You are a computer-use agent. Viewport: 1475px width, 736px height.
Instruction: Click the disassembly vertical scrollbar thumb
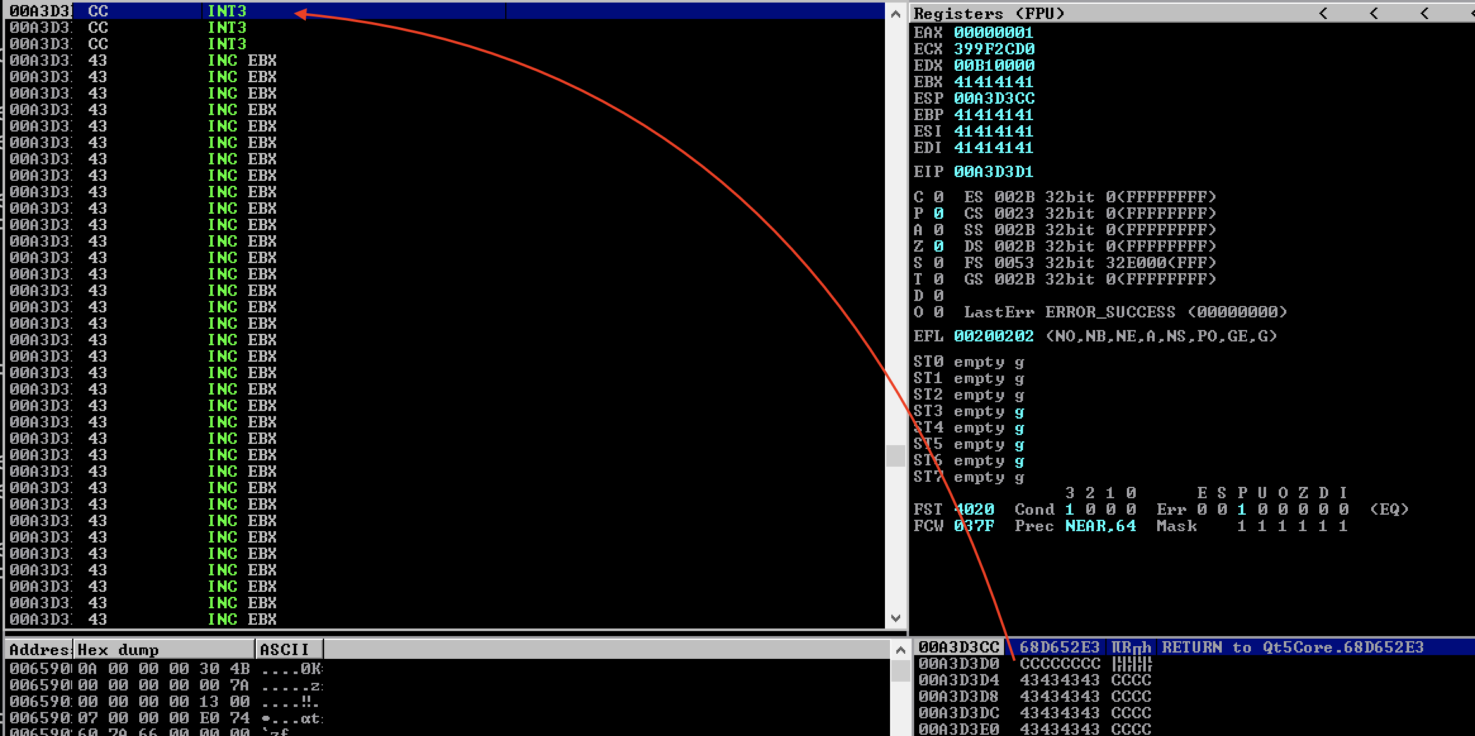(895, 455)
